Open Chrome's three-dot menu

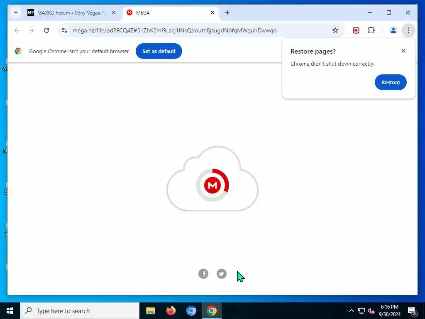click(x=408, y=30)
